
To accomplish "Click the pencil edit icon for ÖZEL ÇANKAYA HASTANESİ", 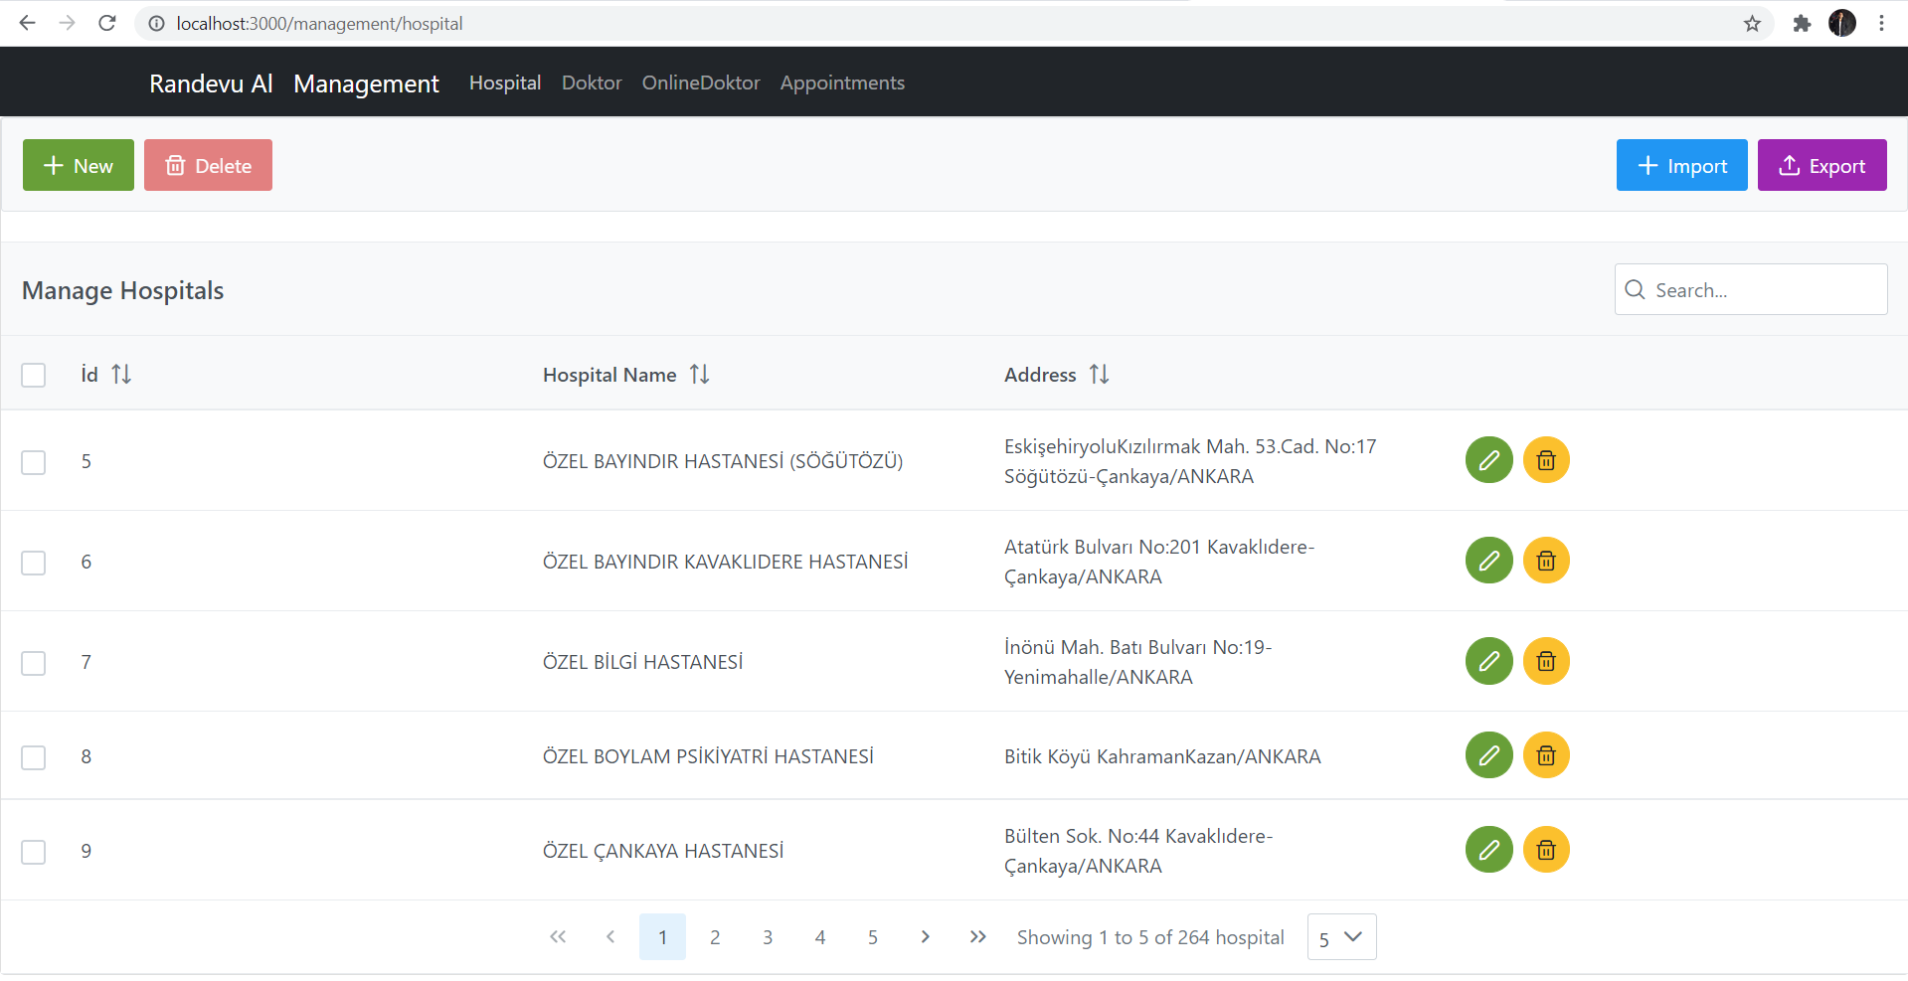I will (1487, 850).
